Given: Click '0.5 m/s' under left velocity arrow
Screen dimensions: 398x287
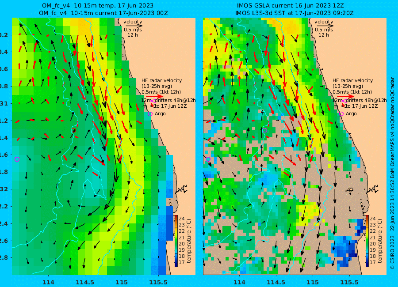Looking at the screenshot, I should tap(133, 30).
